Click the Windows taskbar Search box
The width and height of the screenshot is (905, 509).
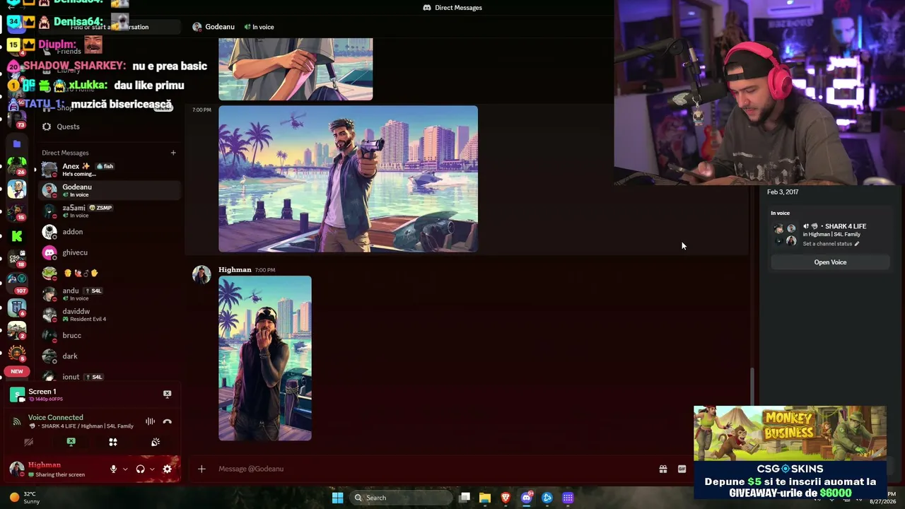(x=401, y=498)
